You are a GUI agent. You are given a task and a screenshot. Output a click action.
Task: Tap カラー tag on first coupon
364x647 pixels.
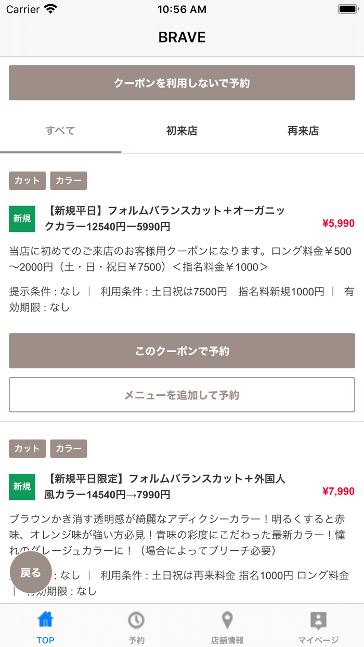(x=69, y=180)
